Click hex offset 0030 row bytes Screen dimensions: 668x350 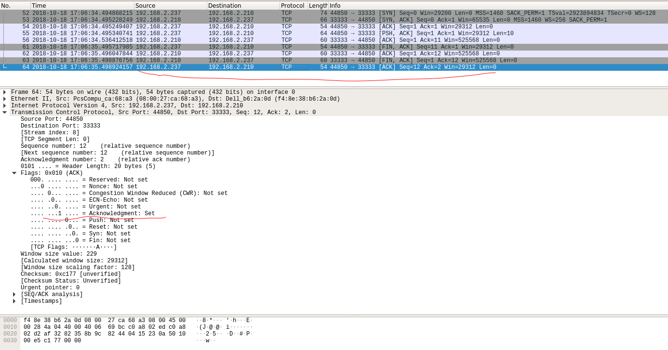pos(53,341)
